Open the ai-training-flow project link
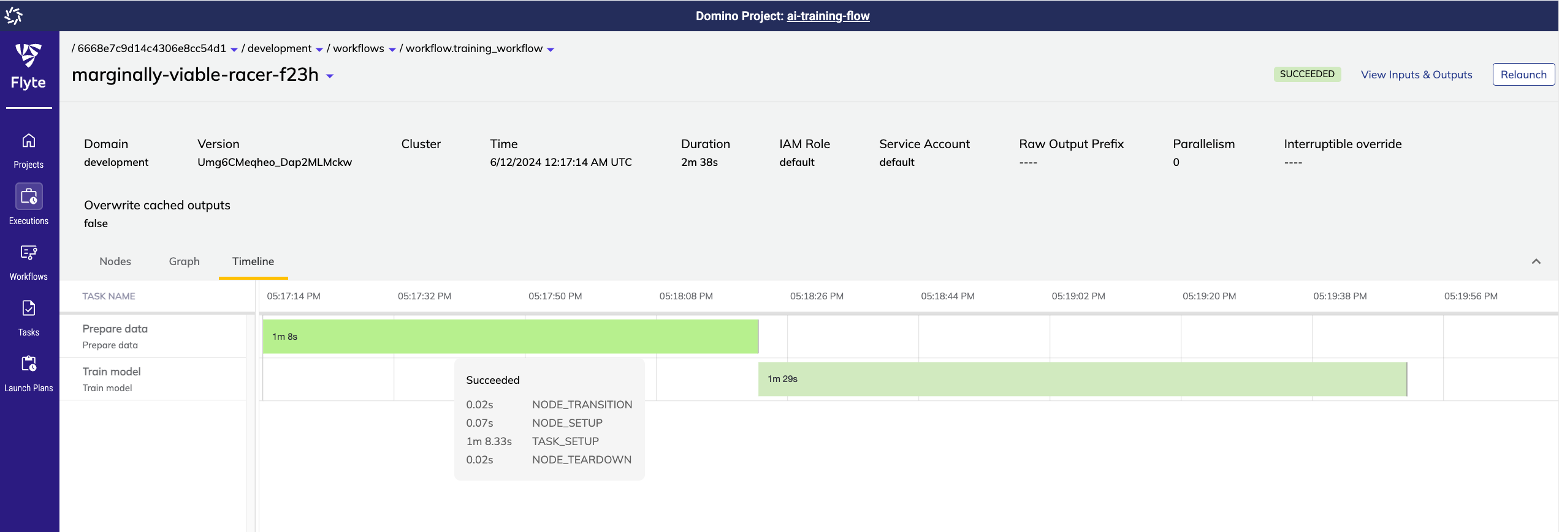The image size is (1559, 532). pyautogui.click(x=828, y=16)
